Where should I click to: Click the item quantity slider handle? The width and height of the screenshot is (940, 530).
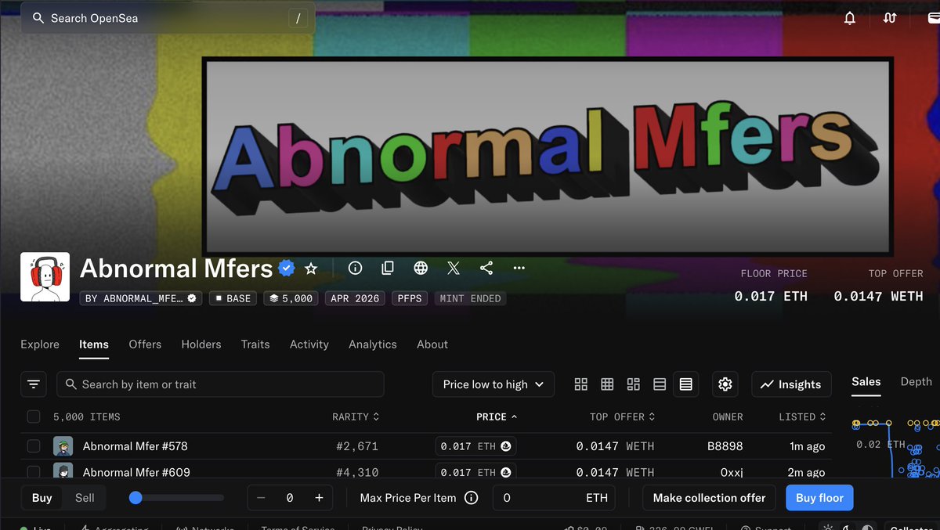point(136,498)
